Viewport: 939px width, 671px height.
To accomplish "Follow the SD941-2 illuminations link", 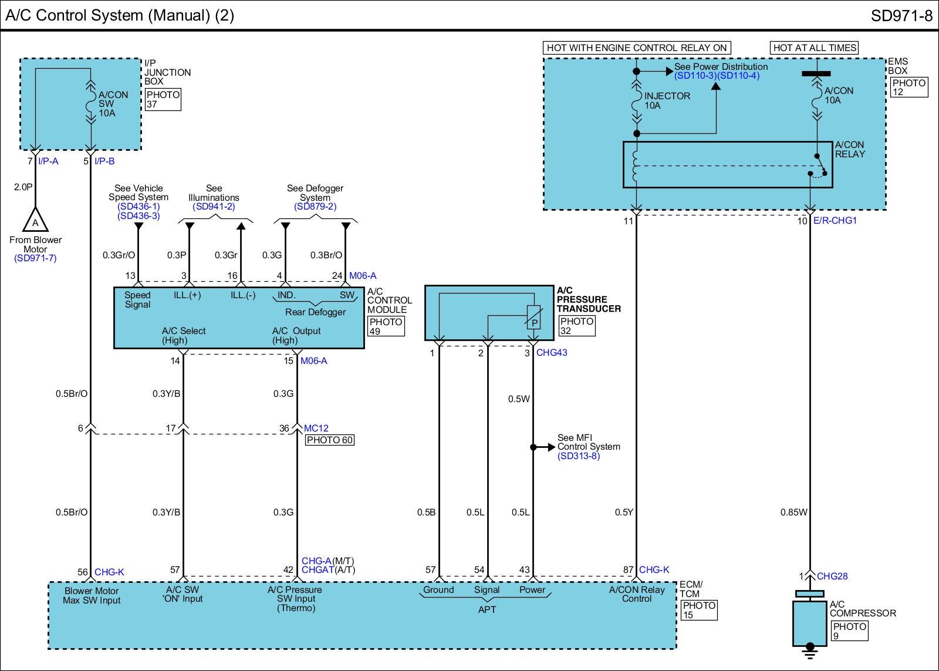I will point(214,207).
